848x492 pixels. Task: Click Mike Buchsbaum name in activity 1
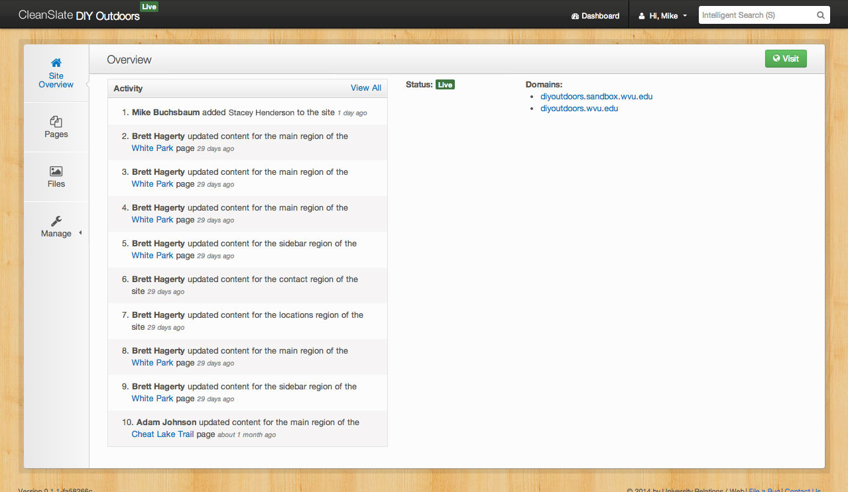[166, 113]
